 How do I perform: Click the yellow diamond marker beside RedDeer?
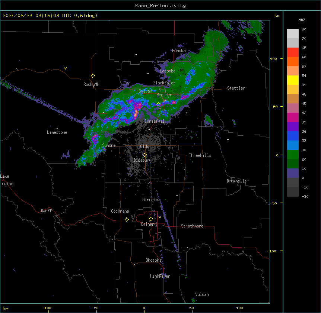159,104
